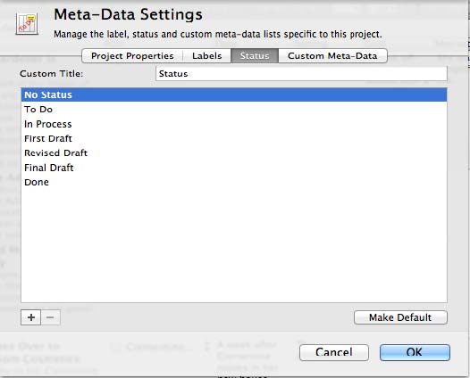Choose the In Process status entry

click(x=234, y=124)
